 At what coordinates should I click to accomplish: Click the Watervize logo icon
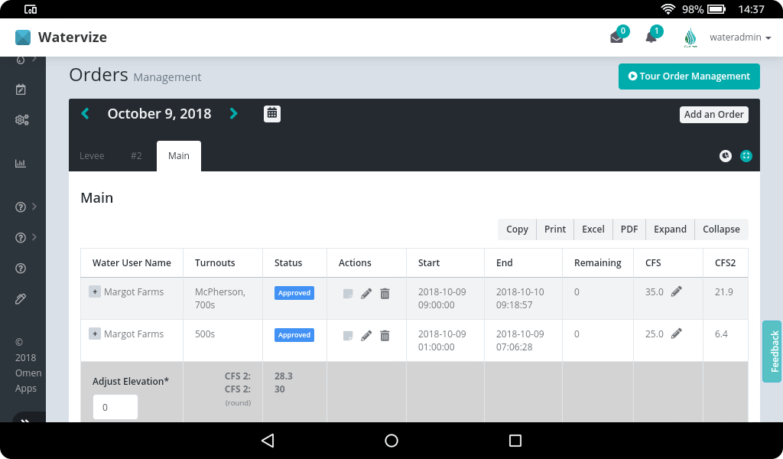[x=23, y=37]
